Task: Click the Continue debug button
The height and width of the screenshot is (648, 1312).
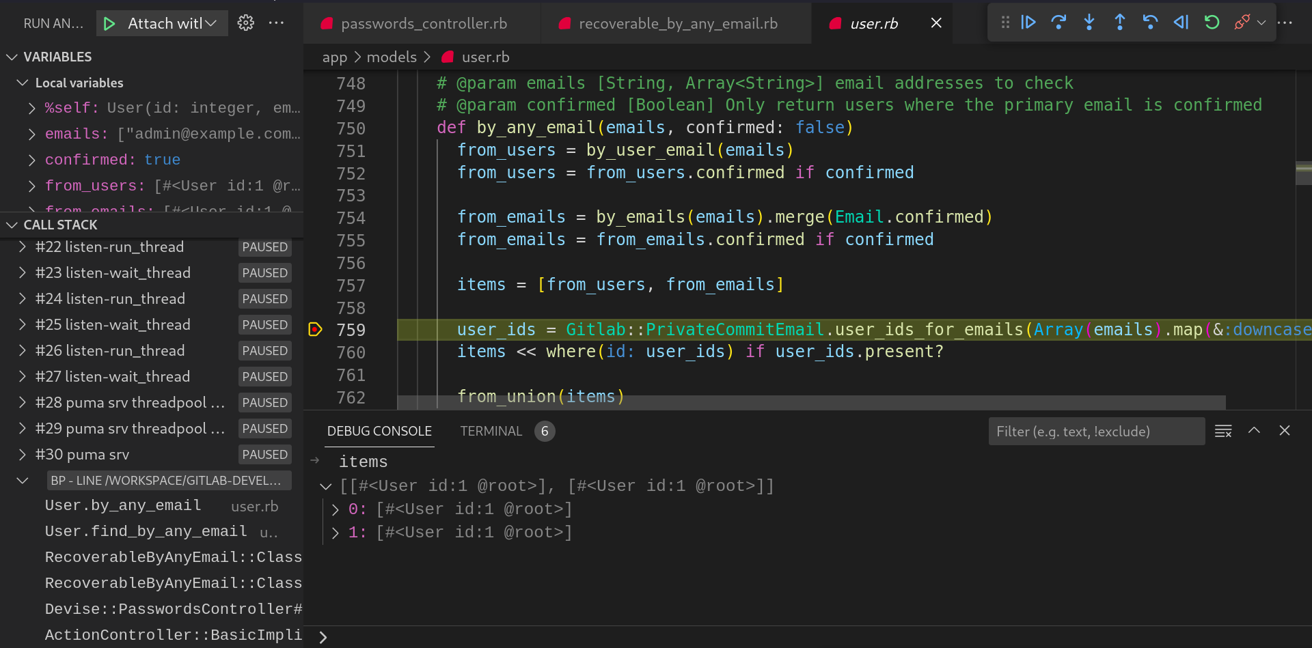Action: (x=1028, y=23)
